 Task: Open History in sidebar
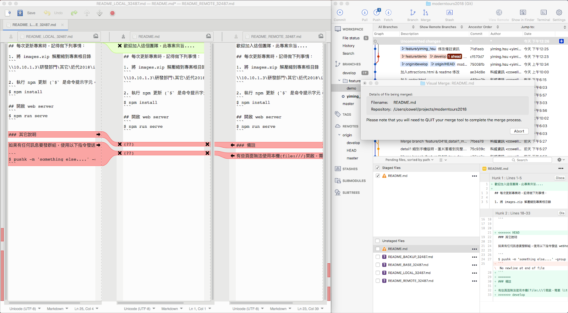point(348,46)
